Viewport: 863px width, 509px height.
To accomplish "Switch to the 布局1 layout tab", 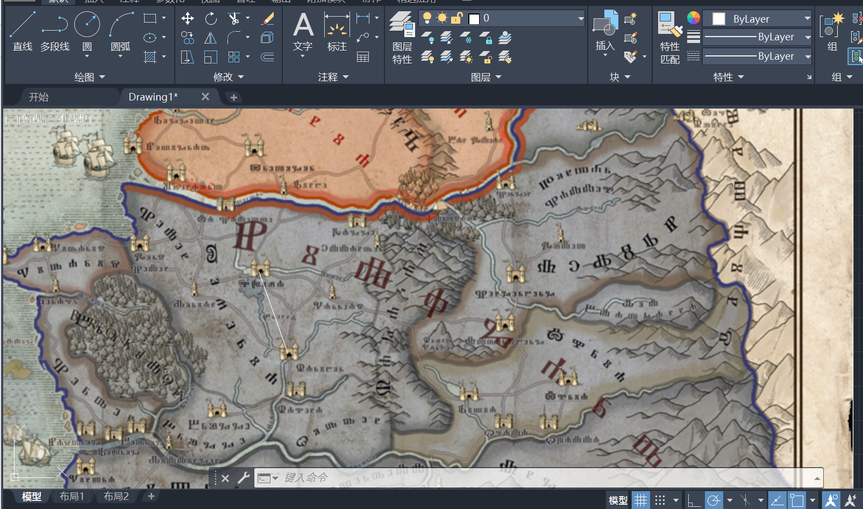I will 72,497.
